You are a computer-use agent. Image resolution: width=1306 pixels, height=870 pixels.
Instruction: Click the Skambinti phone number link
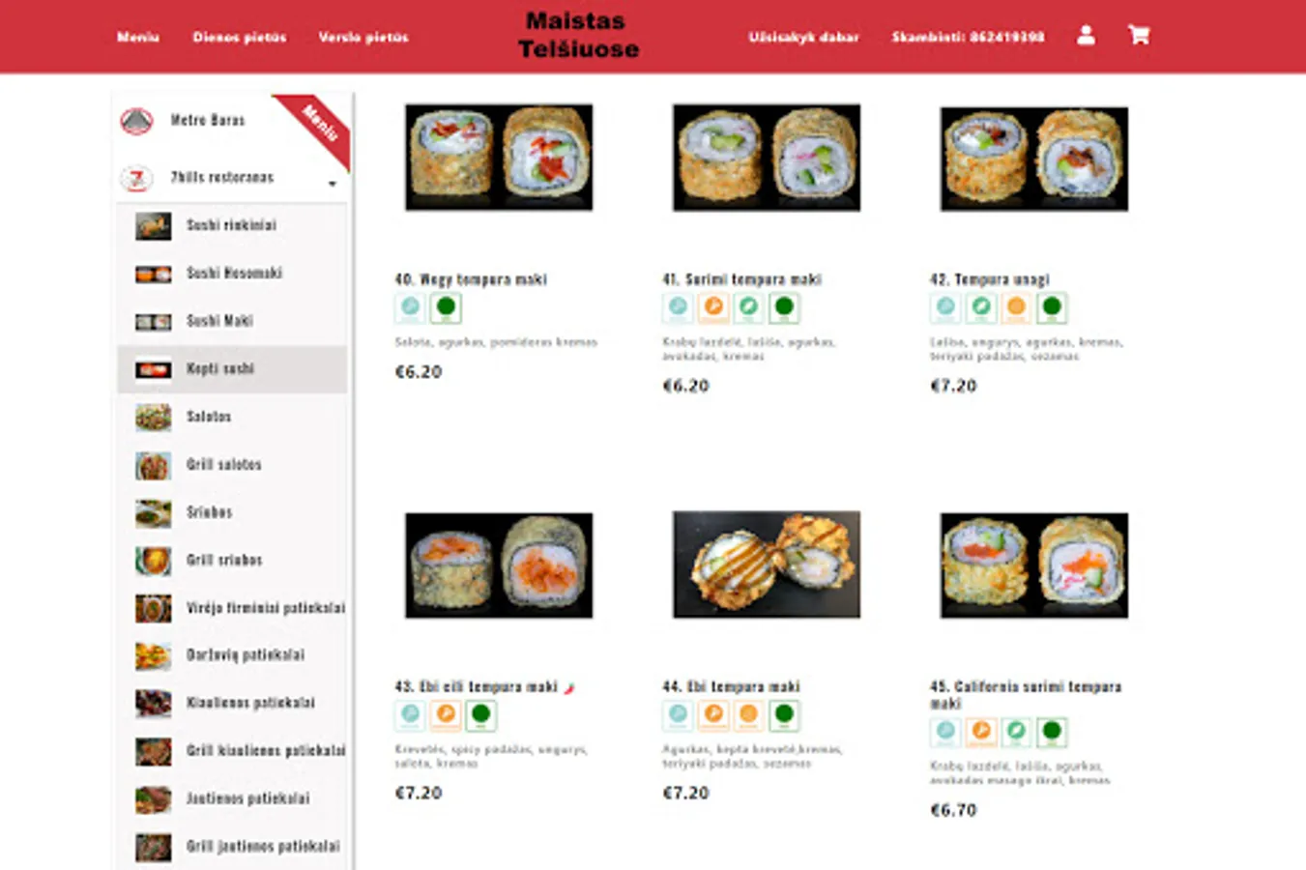pos(968,38)
